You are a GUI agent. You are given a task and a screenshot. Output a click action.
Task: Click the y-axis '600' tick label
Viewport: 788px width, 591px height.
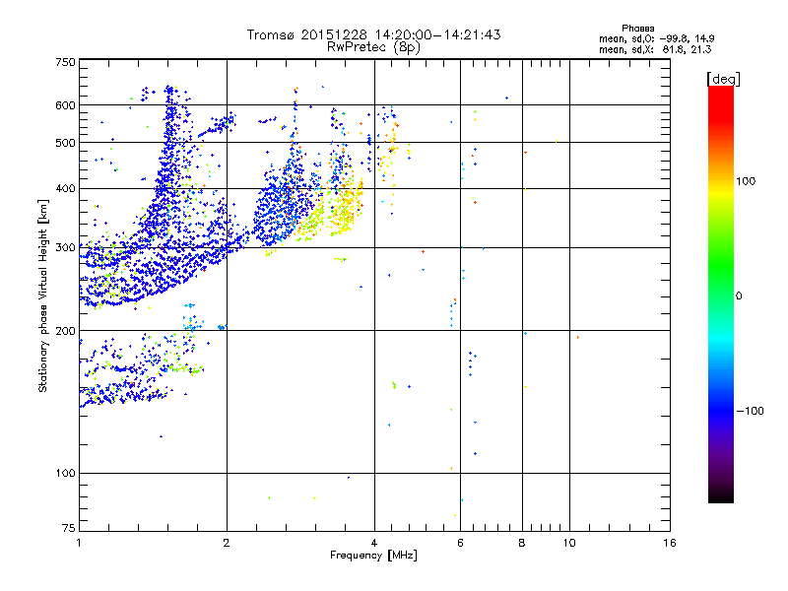click(x=66, y=105)
